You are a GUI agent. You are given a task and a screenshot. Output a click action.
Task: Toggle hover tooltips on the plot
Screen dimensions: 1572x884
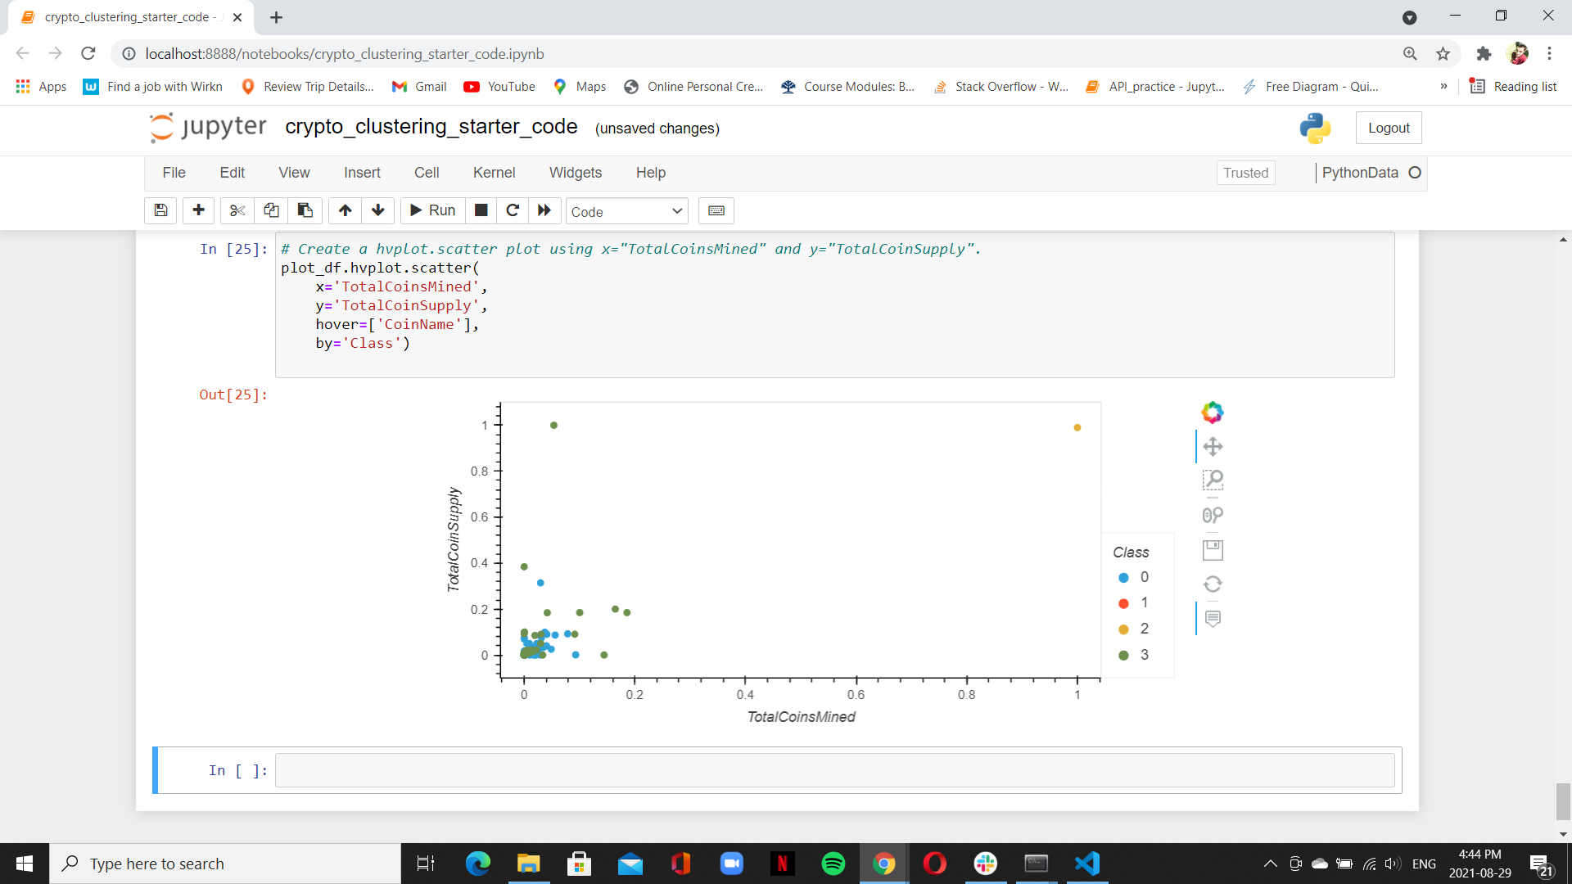[x=1213, y=620]
